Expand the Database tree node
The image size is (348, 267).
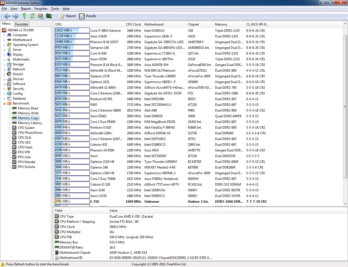coord(4,99)
